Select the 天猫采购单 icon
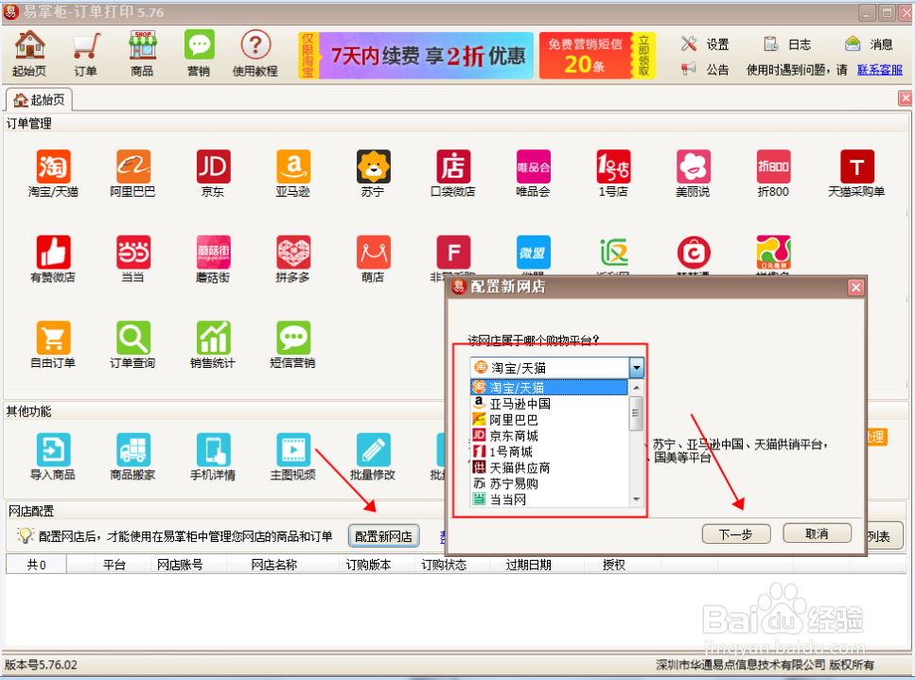Viewport: 915px width, 680px height. click(856, 166)
